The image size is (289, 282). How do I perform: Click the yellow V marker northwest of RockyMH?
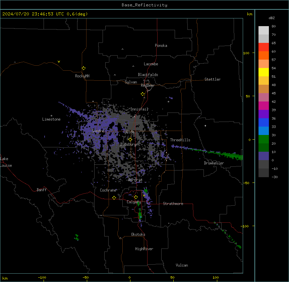tap(59, 62)
